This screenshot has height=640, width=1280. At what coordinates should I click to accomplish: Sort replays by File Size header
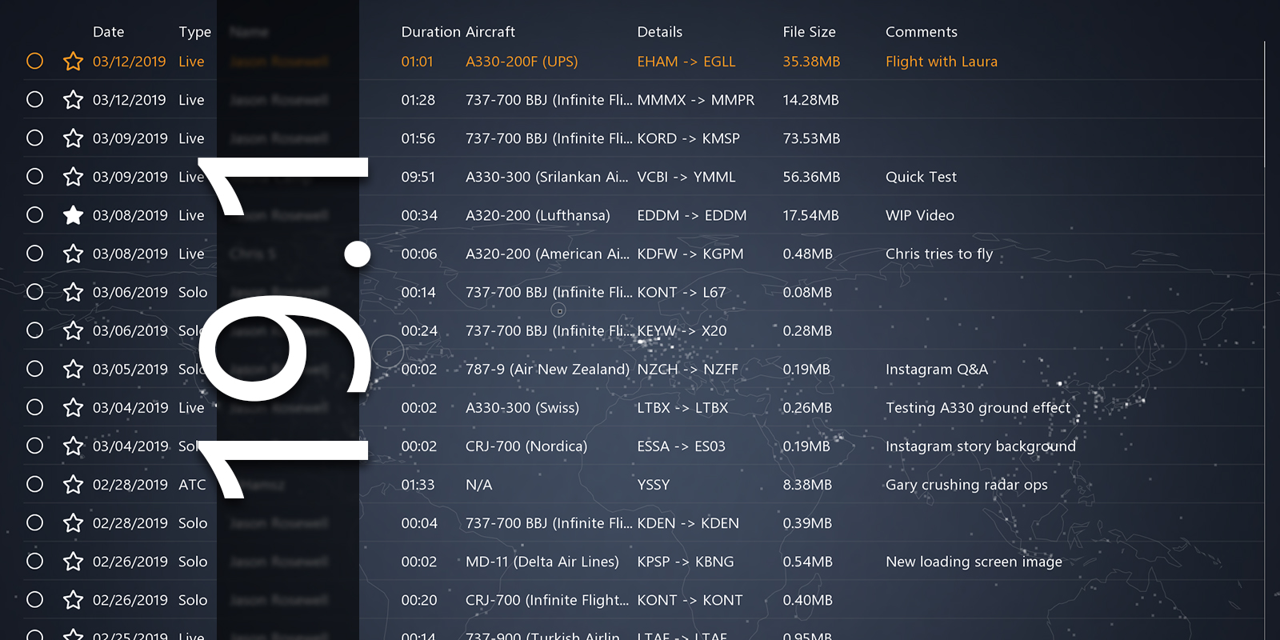click(809, 32)
